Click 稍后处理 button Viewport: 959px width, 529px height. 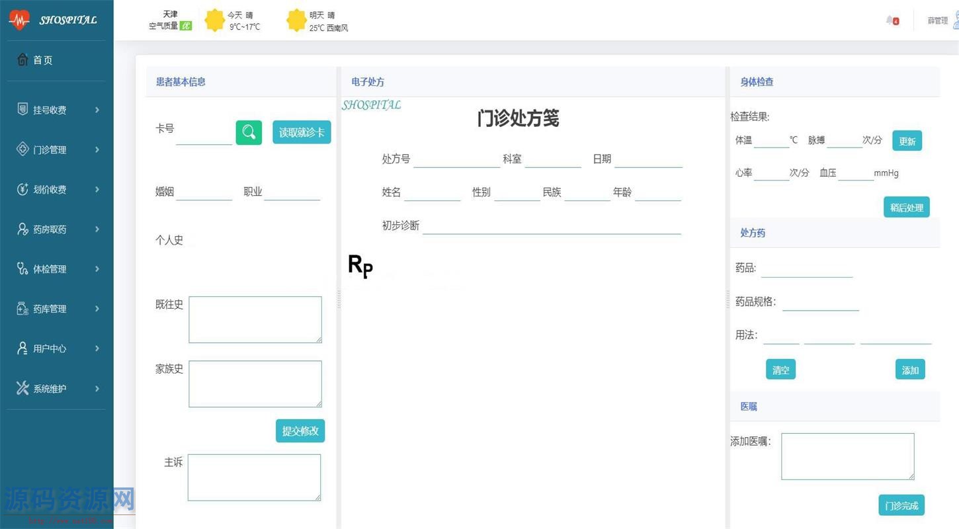point(906,207)
